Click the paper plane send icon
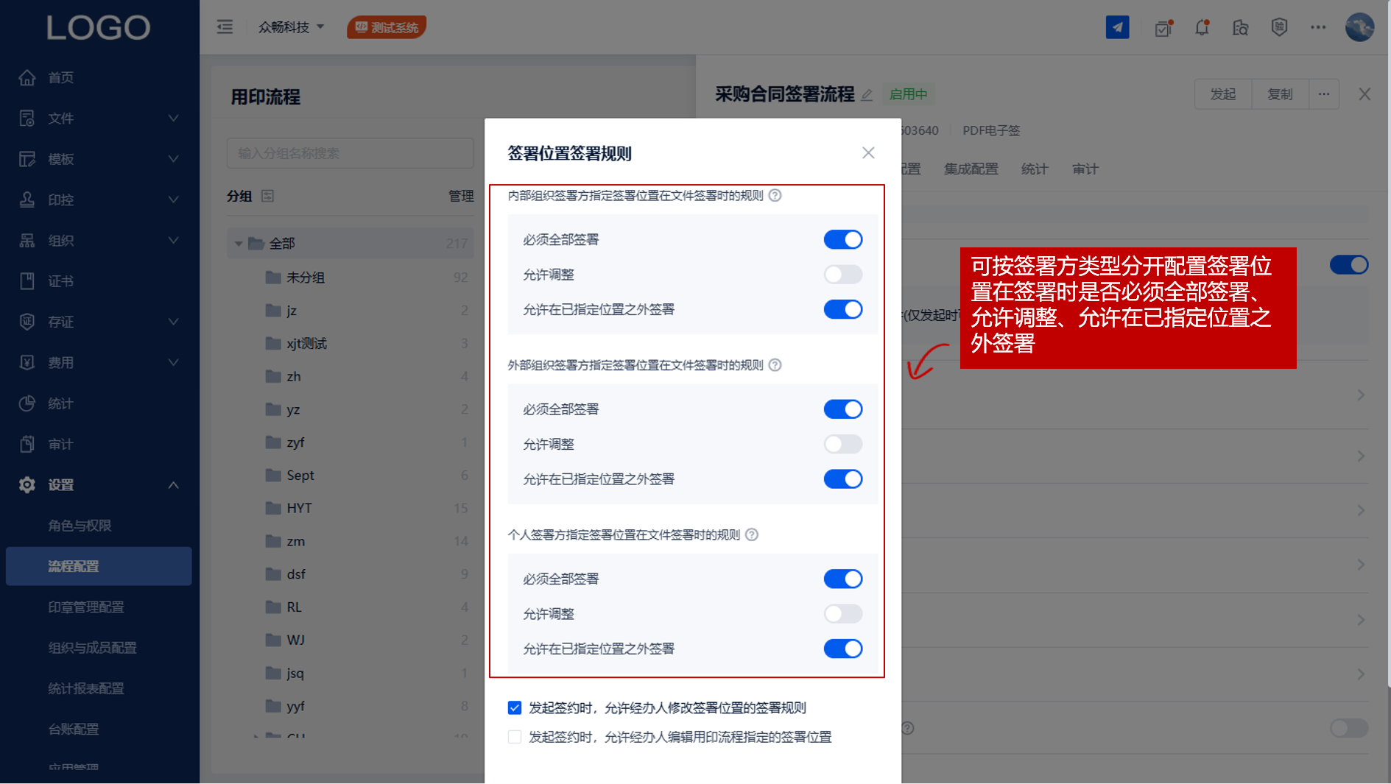1391x784 pixels. (1117, 28)
